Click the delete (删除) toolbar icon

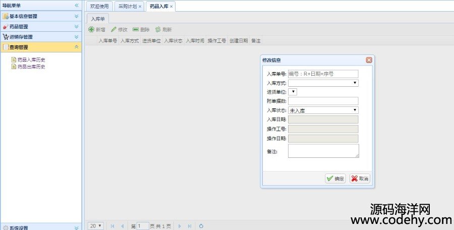pos(135,30)
